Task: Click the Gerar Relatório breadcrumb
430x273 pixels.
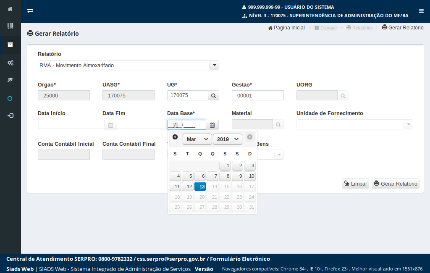Action: point(403,27)
